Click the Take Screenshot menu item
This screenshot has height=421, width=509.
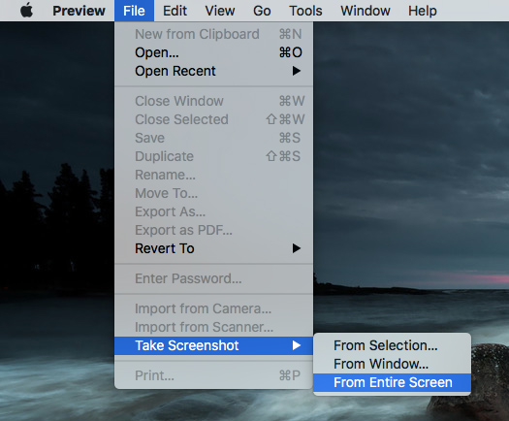coord(213,345)
